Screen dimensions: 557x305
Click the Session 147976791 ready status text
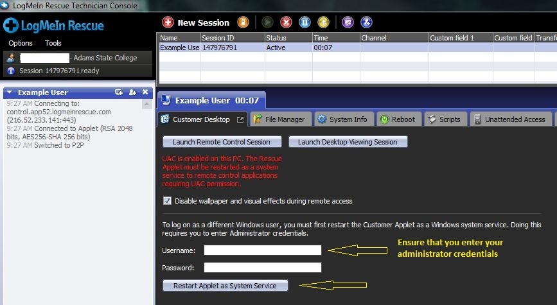coord(59,71)
